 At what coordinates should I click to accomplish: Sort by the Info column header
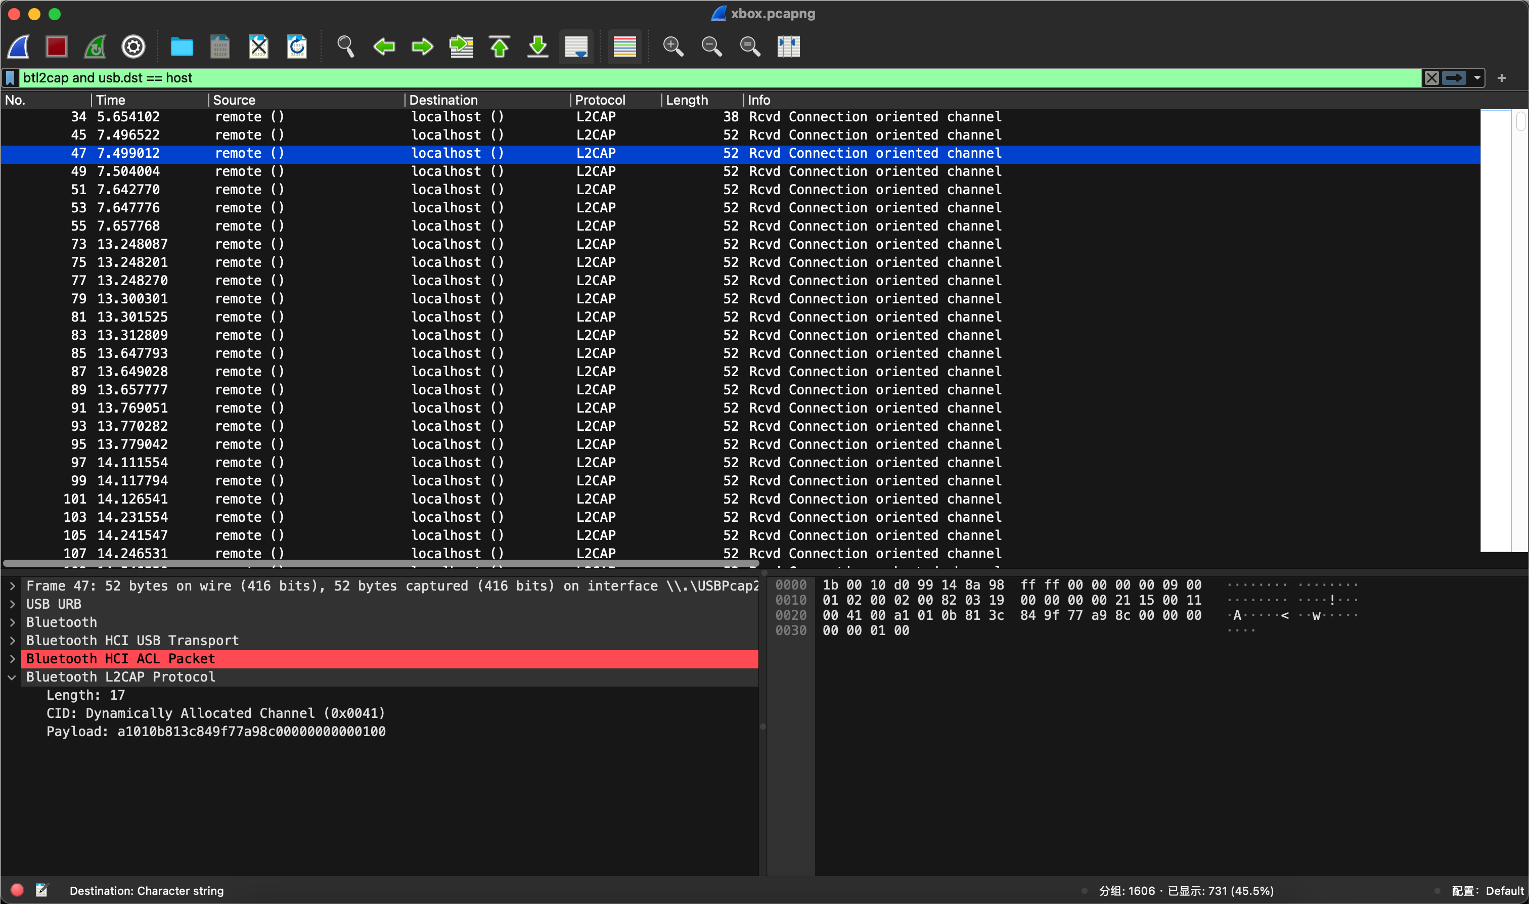coord(1112,100)
